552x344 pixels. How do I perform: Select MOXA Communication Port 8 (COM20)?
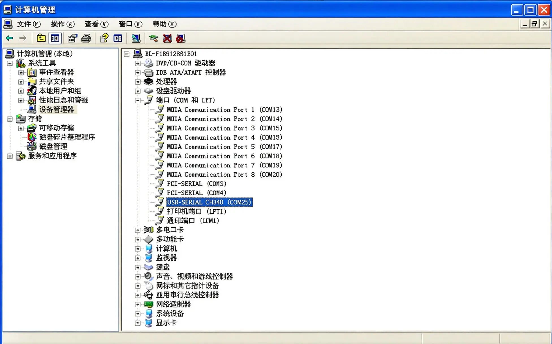pos(225,175)
